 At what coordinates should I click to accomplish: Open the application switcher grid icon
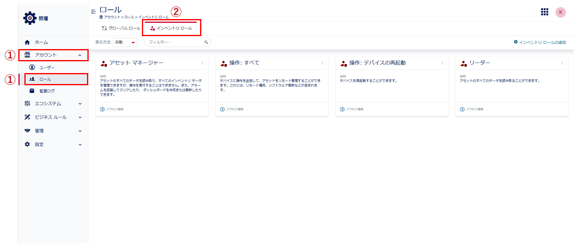[544, 12]
